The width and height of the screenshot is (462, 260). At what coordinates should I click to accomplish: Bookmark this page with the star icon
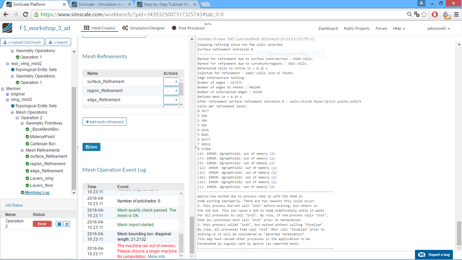click(424, 15)
